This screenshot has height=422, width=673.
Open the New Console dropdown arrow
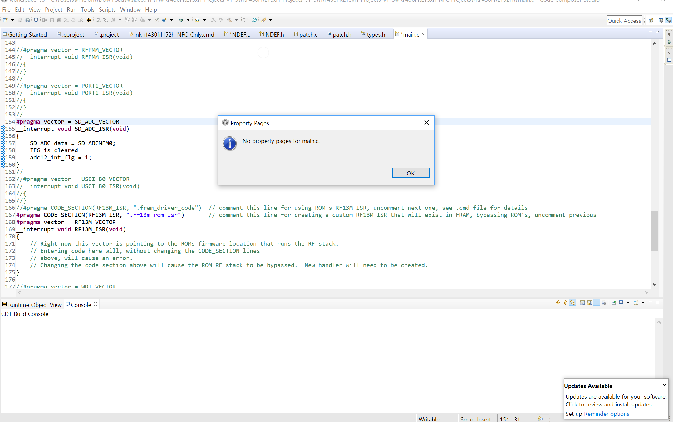point(643,302)
